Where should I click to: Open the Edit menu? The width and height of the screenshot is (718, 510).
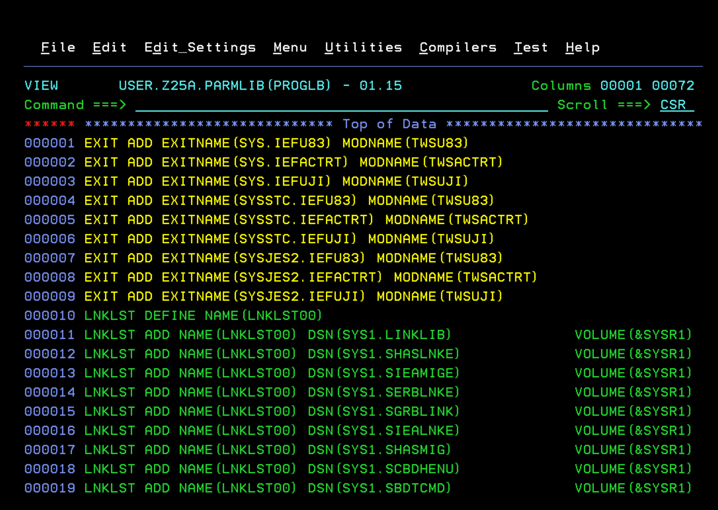tap(110, 48)
